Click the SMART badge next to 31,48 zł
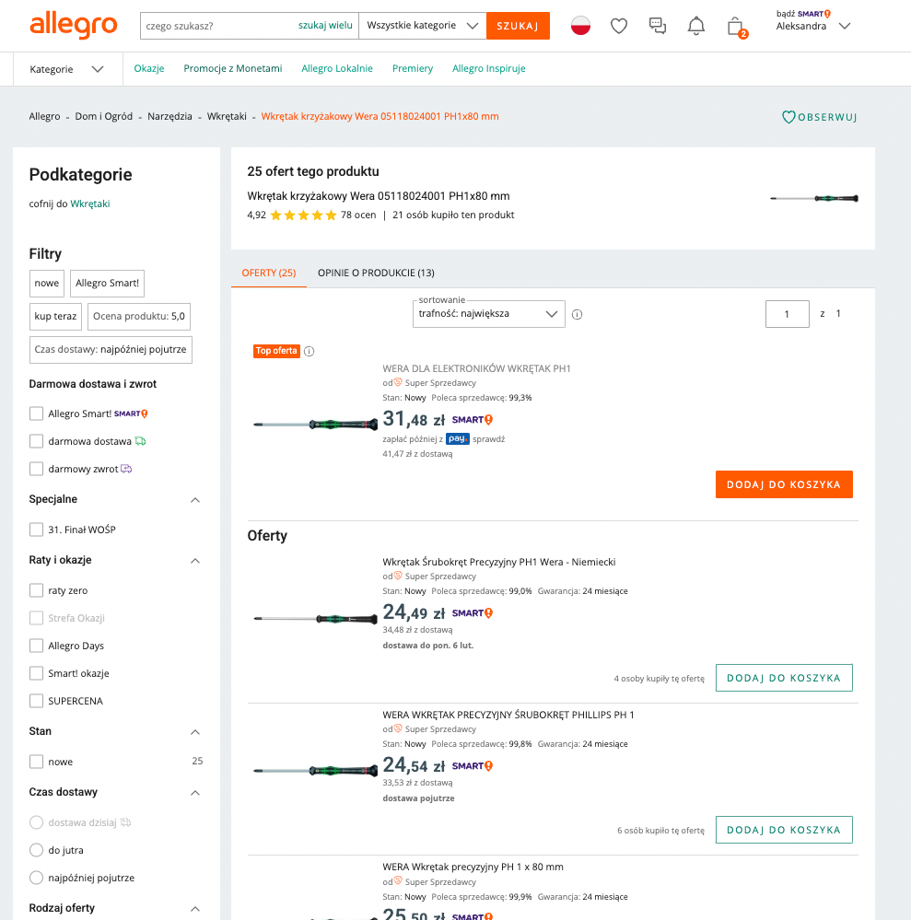 click(472, 420)
